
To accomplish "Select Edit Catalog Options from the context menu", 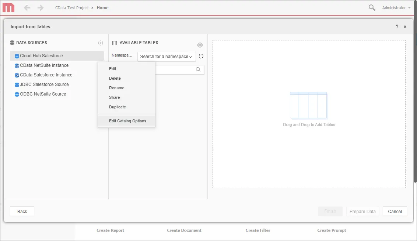I will 127,120.
